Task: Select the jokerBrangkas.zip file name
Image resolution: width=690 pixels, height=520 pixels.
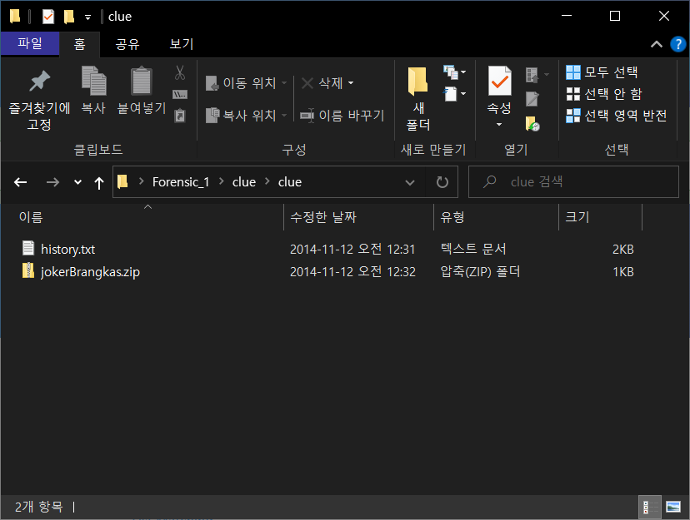Action: point(90,272)
